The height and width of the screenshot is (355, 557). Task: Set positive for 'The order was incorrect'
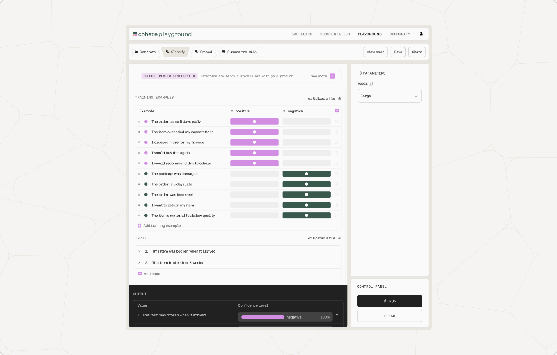(x=254, y=195)
